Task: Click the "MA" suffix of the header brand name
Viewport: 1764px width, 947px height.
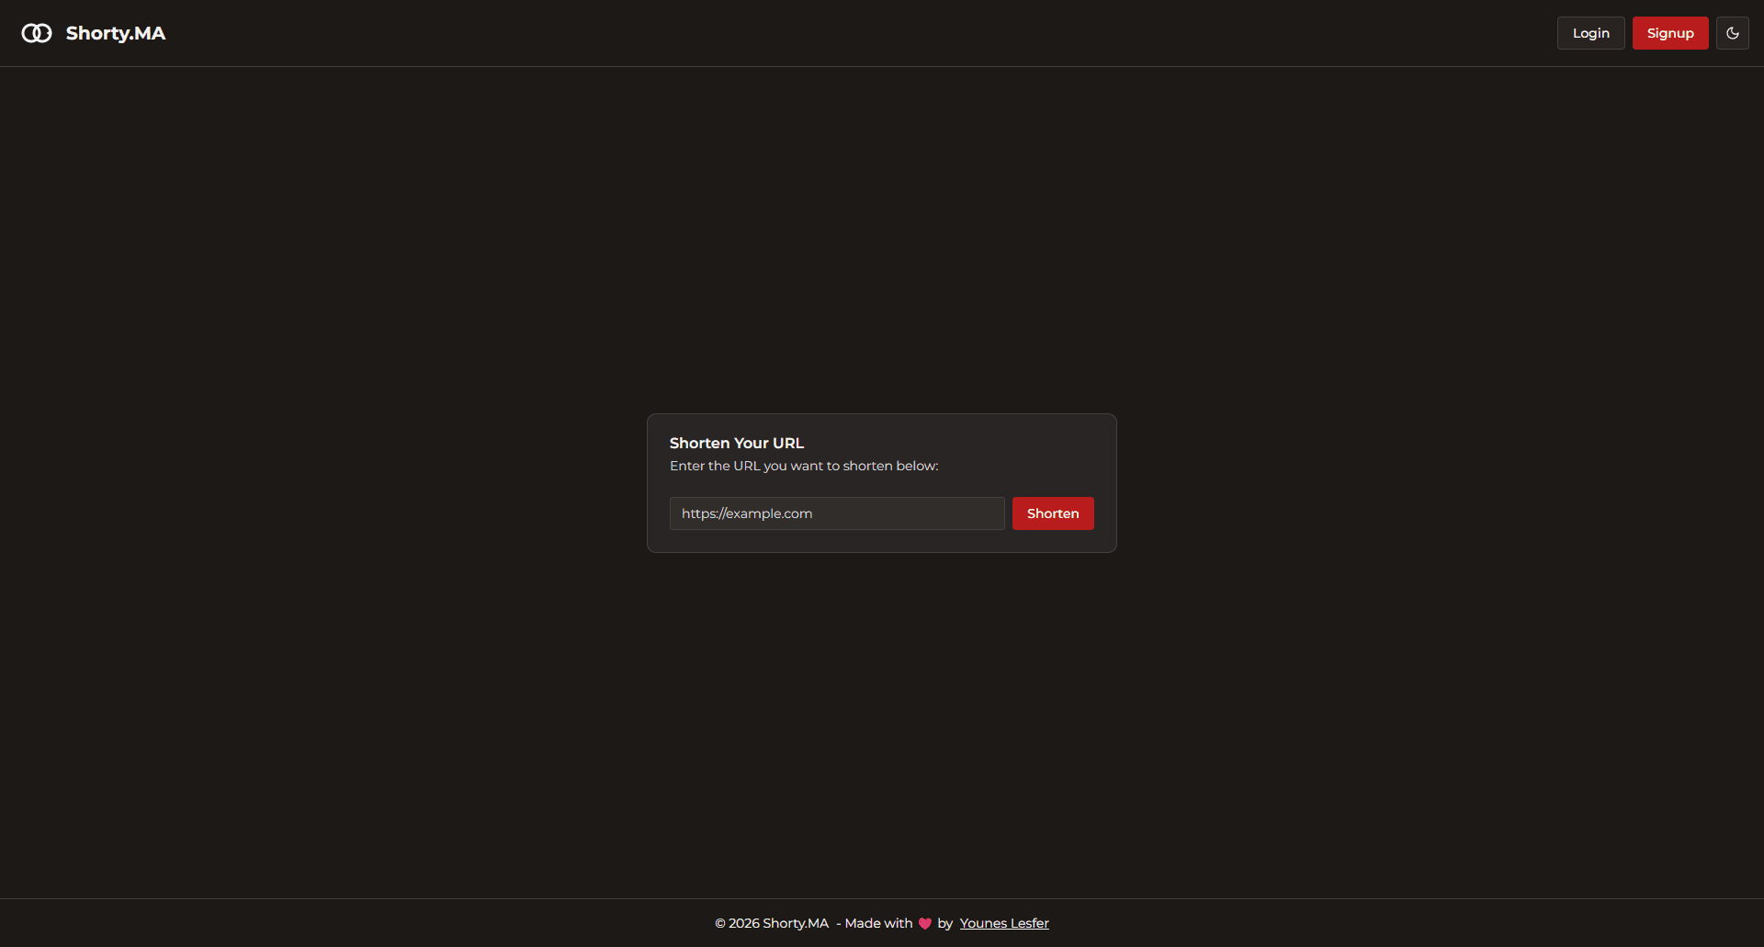Action: point(150,33)
